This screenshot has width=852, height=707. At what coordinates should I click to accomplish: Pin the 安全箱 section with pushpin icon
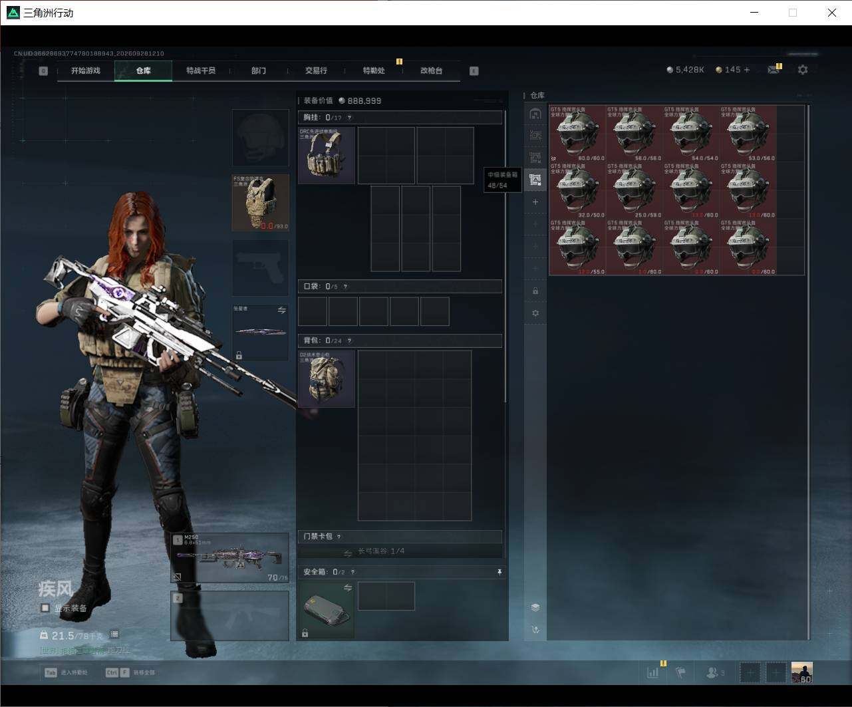pos(499,572)
